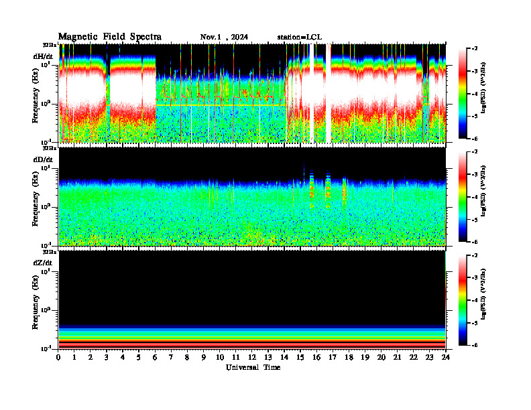Click inside the dD/dt spectrogram panel

252,196
